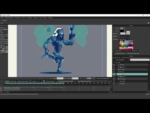Open the Рисование menu

pyautogui.click(x=18, y=18)
